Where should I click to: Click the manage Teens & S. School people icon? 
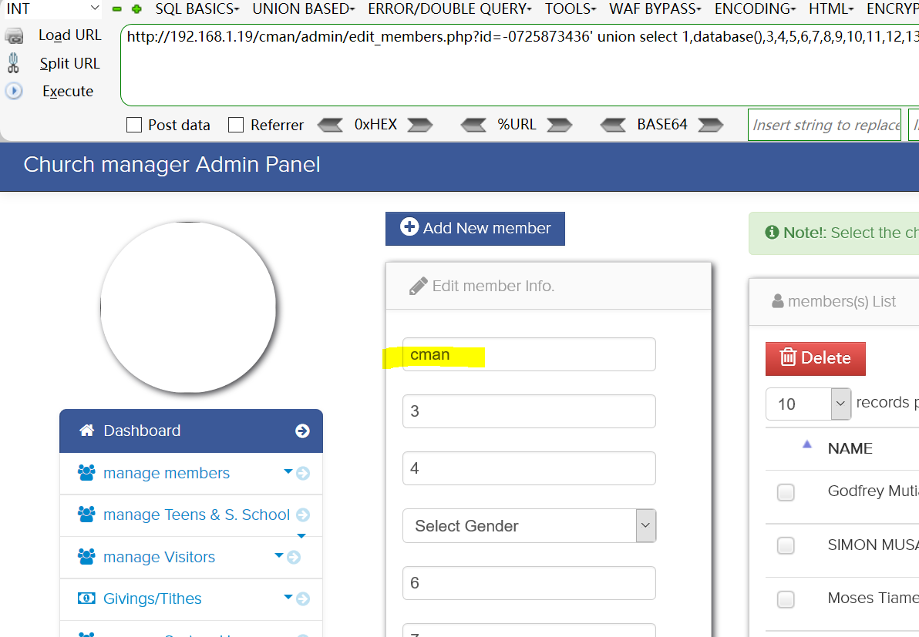click(x=87, y=514)
